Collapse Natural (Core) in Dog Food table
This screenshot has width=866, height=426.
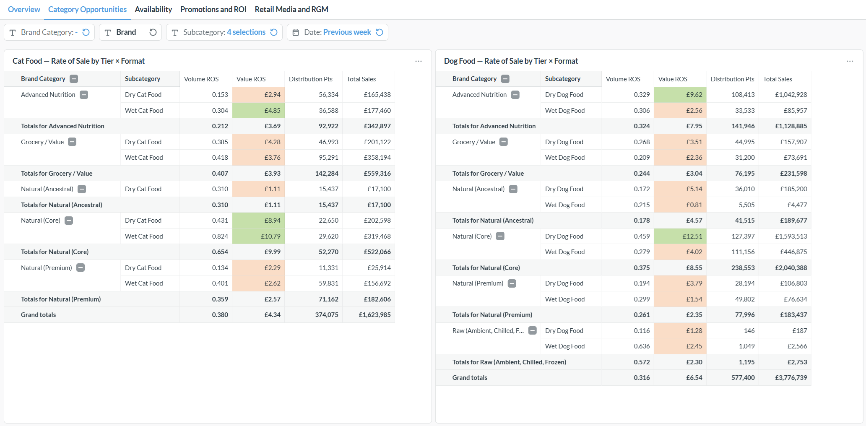[500, 236]
